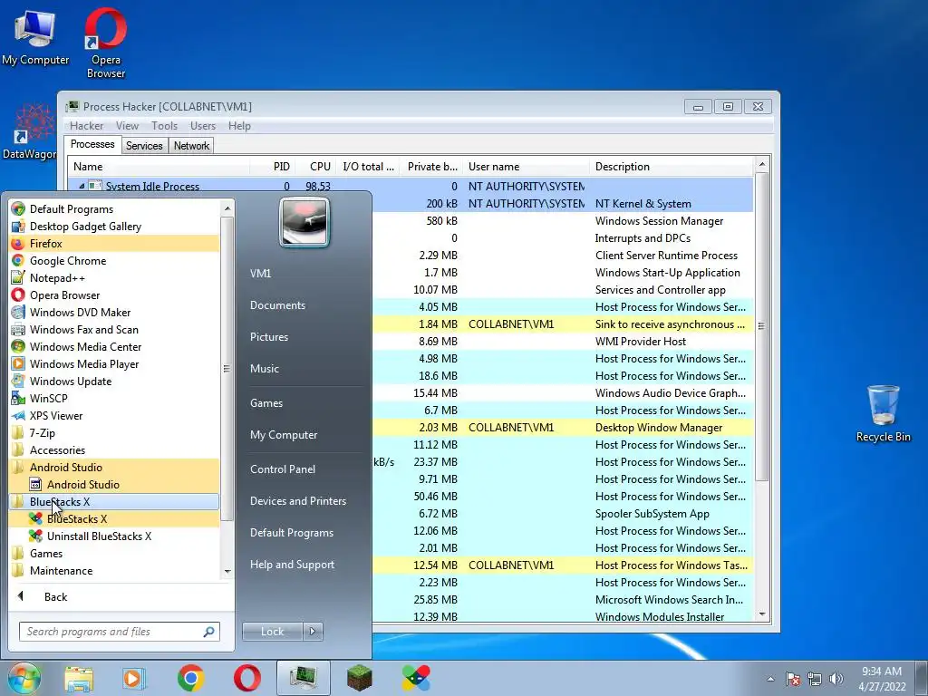
Task: Collapse the BlueStacks X folder
Action: pos(114,501)
